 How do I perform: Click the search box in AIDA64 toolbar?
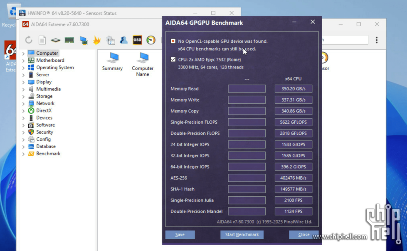[x=345, y=40]
